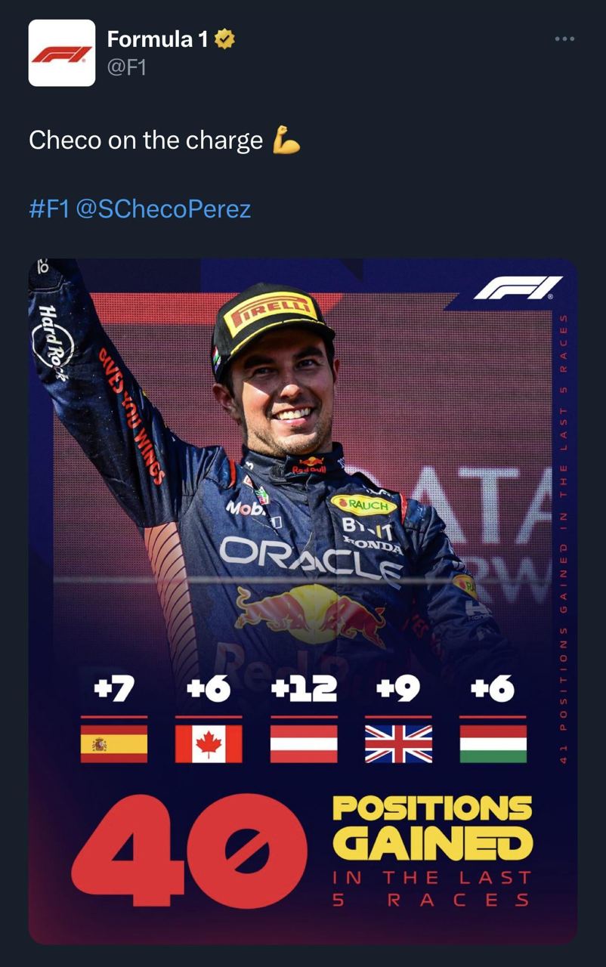Screen dimensions: 606x967
Task: Click the +12 positions label
Action: click(304, 689)
